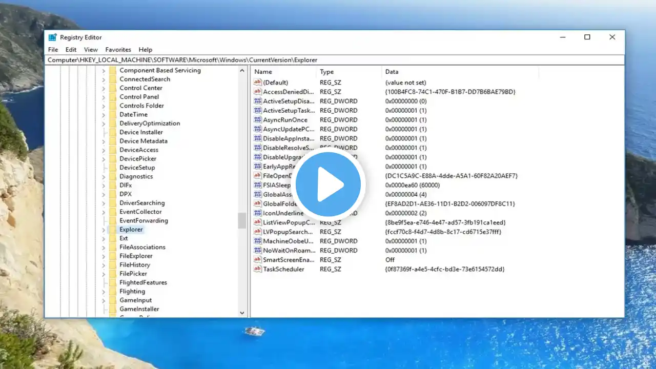The height and width of the screenshot is (369, 656).
Task: Click the large blue play button
Action: coord(329,184)
